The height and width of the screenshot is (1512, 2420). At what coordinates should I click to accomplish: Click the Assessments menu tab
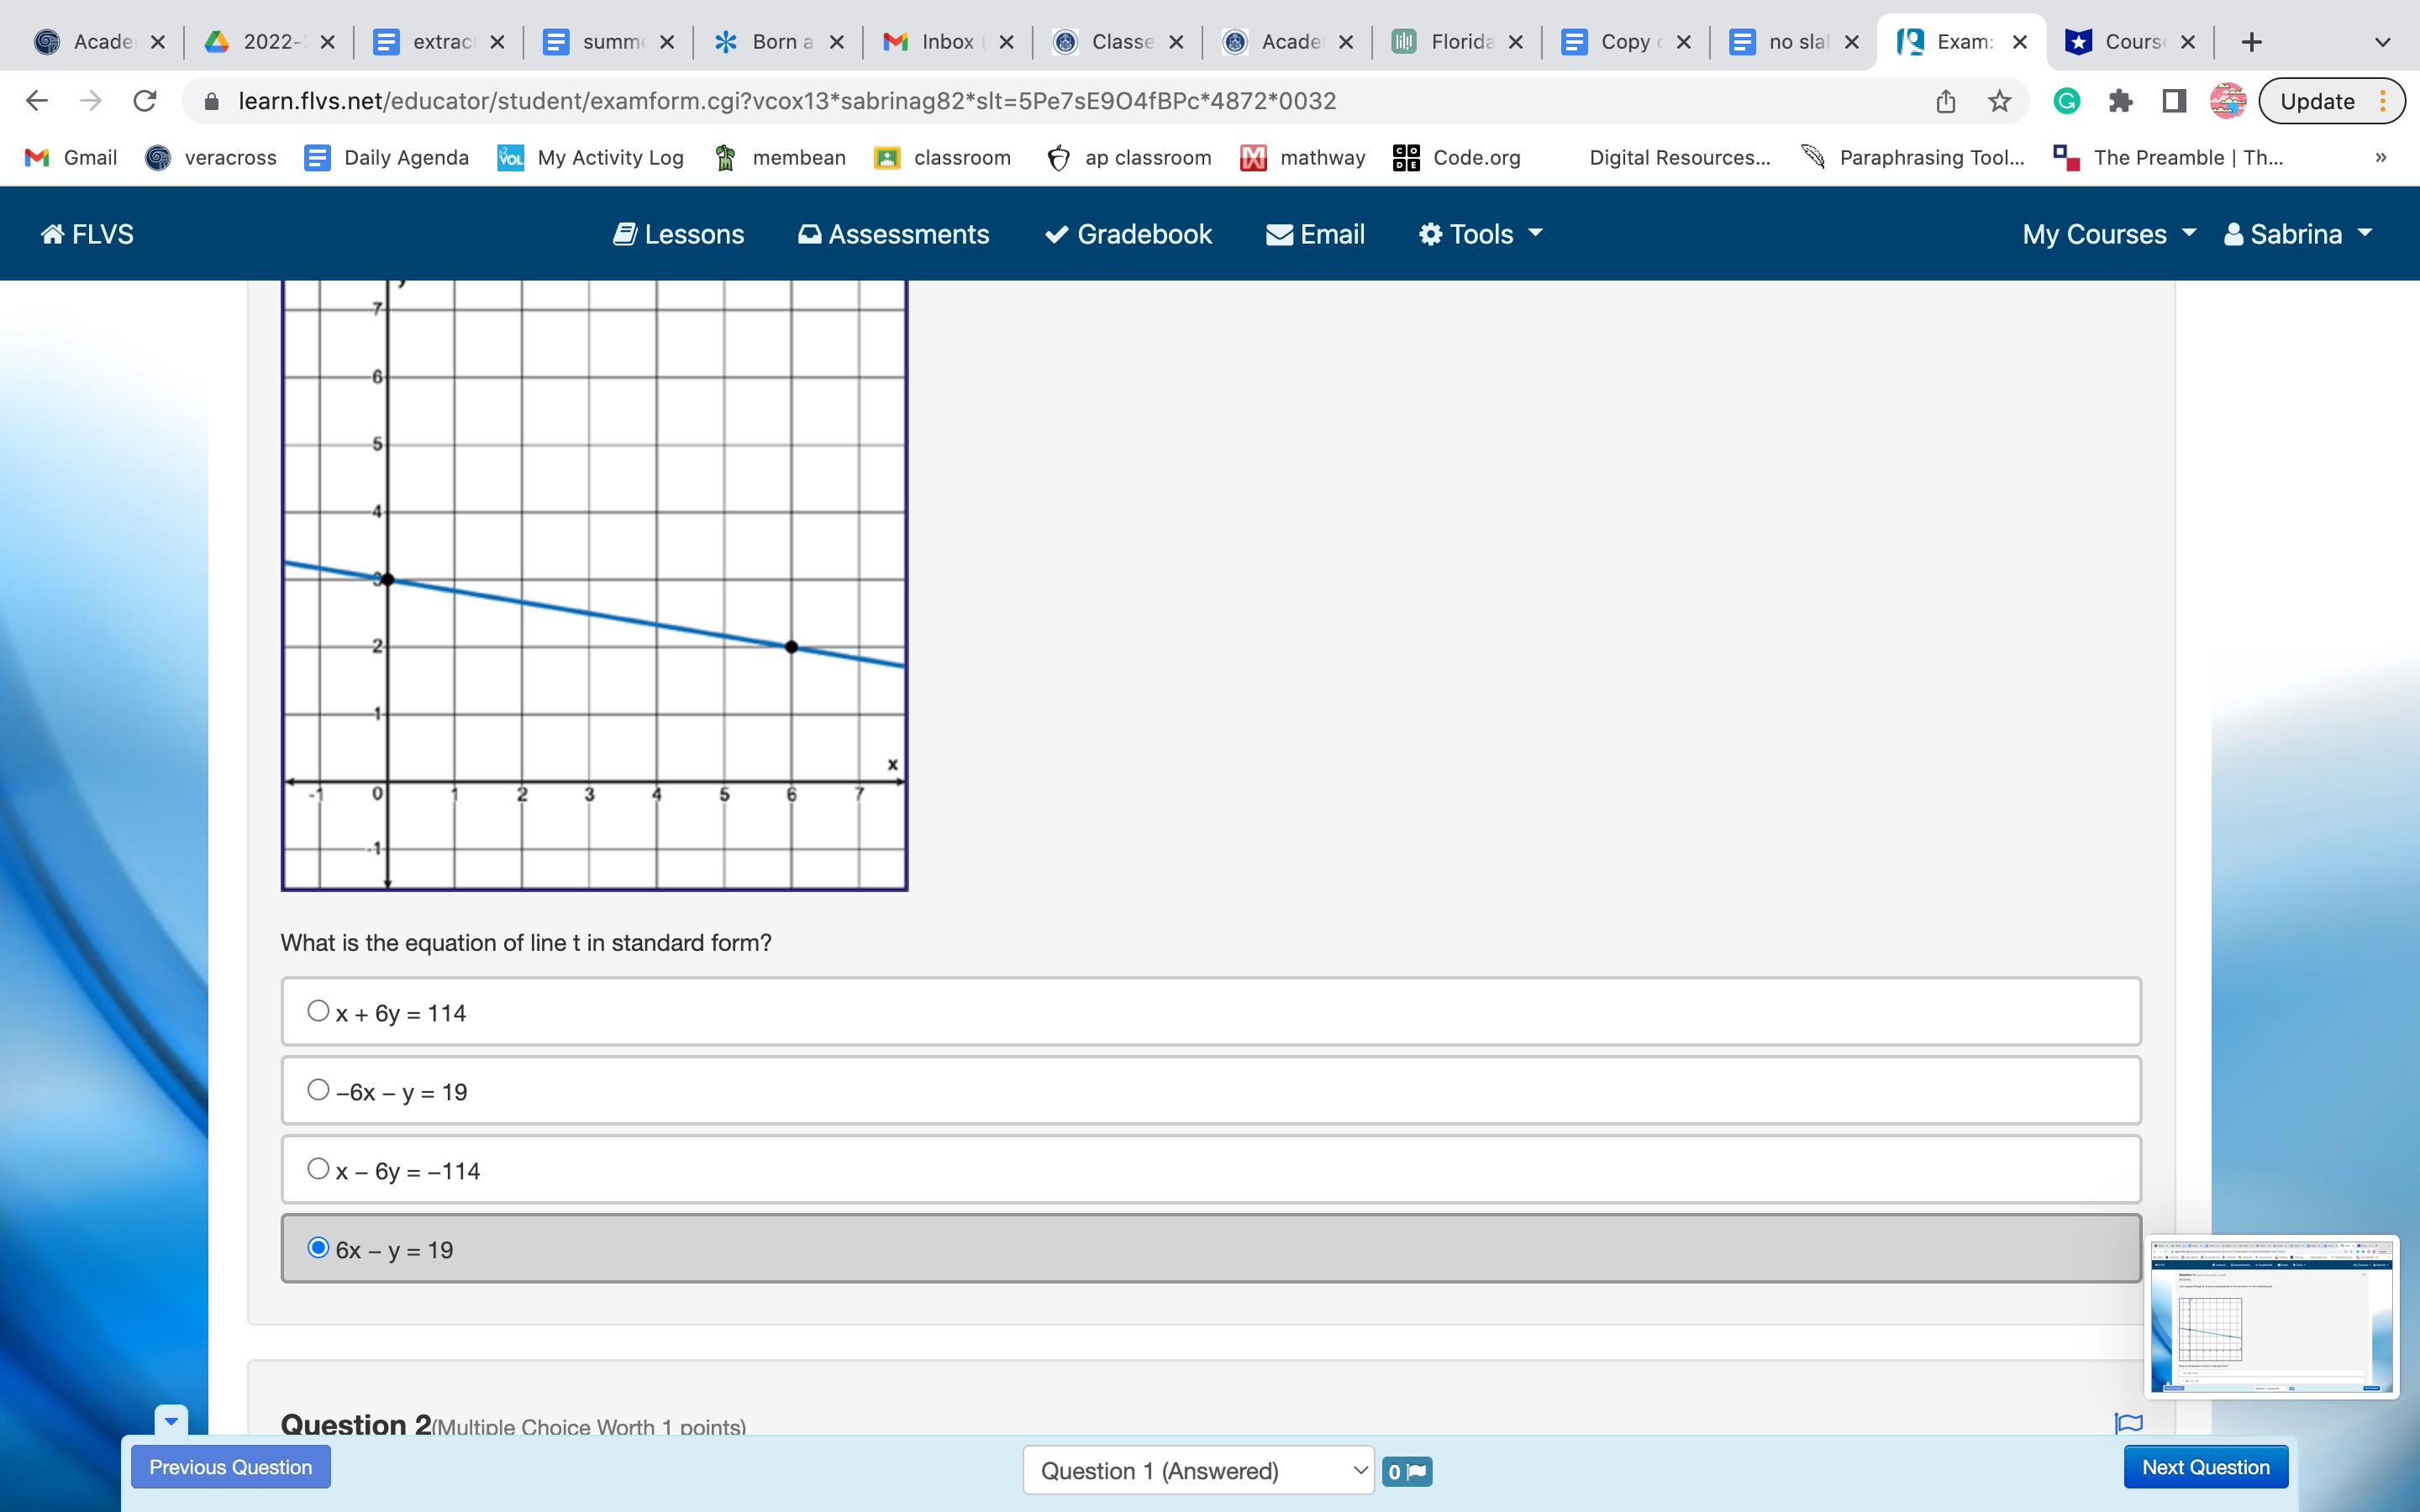[892, 234]
